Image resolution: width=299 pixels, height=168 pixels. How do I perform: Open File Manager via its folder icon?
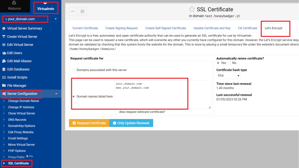4,85
